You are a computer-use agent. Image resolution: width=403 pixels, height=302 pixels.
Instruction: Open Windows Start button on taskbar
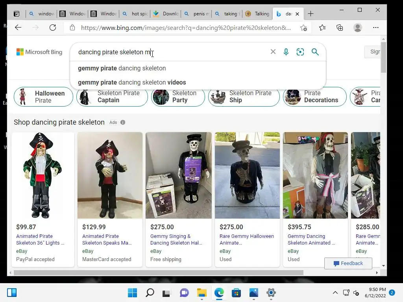(x=132, y=293)
